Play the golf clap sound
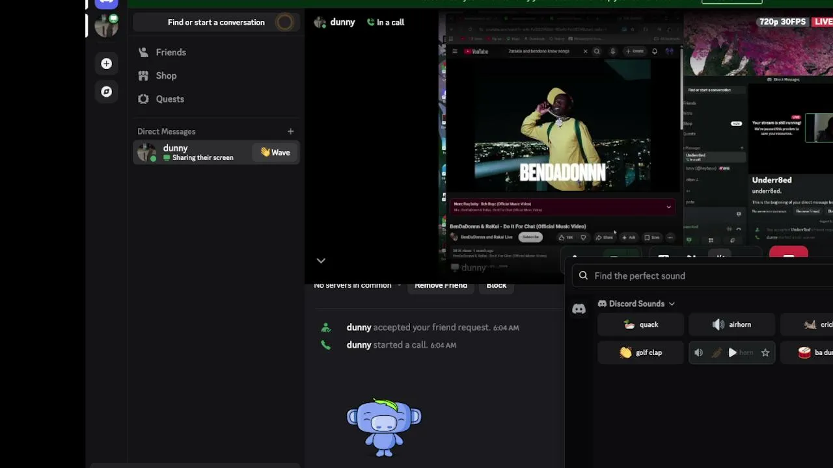833x468 pixels. [640, 352]
